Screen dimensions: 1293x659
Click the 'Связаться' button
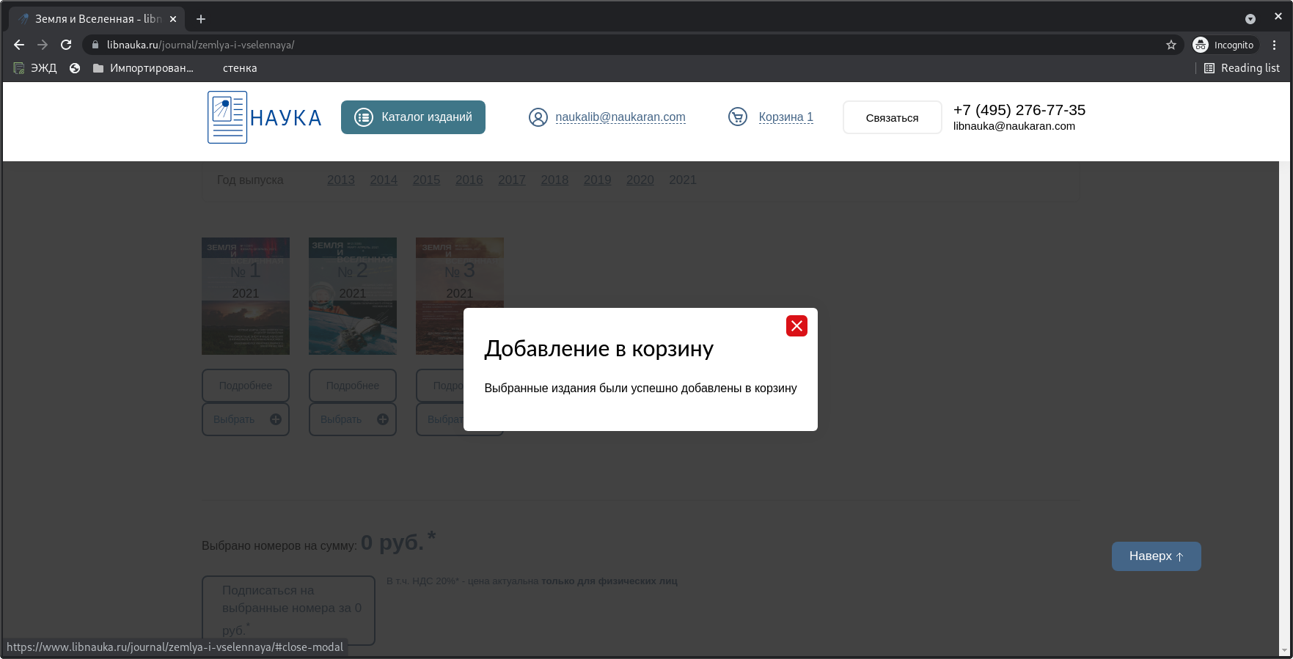(x=892, y=117)
